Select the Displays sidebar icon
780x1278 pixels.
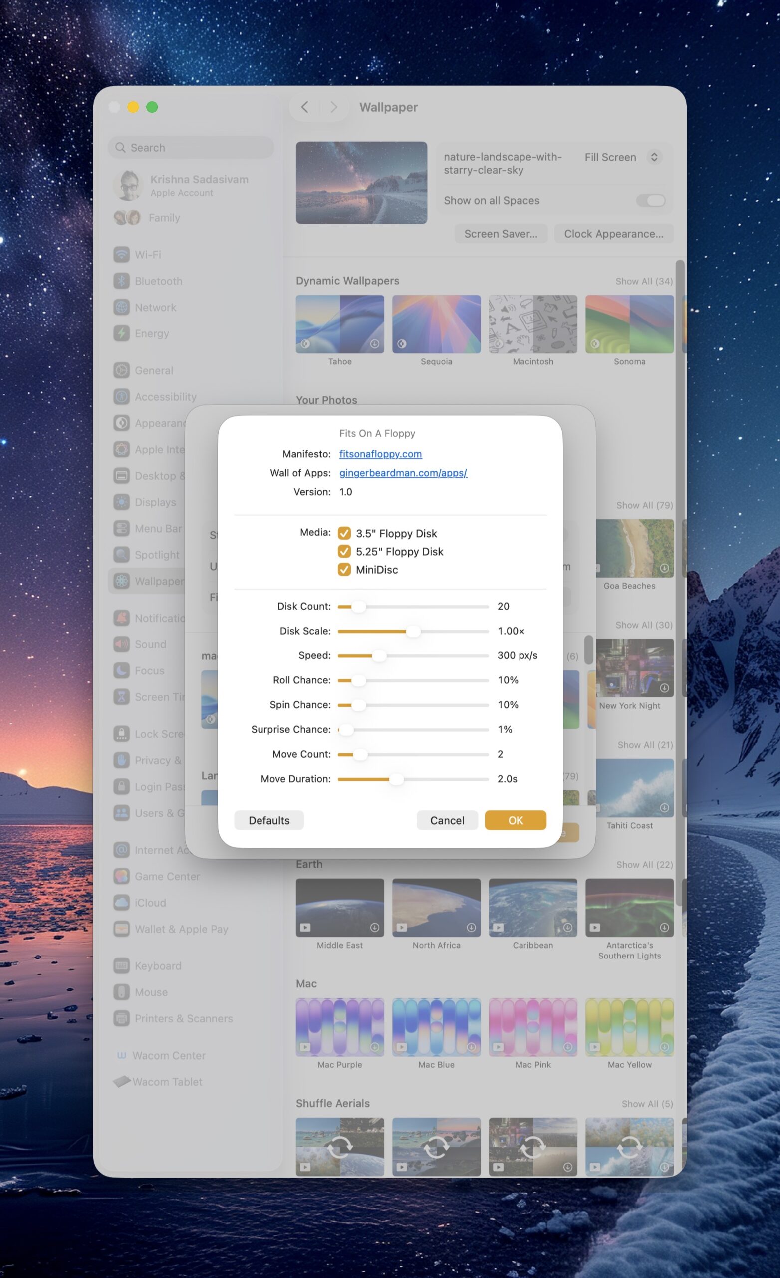[x=121, y=502]
